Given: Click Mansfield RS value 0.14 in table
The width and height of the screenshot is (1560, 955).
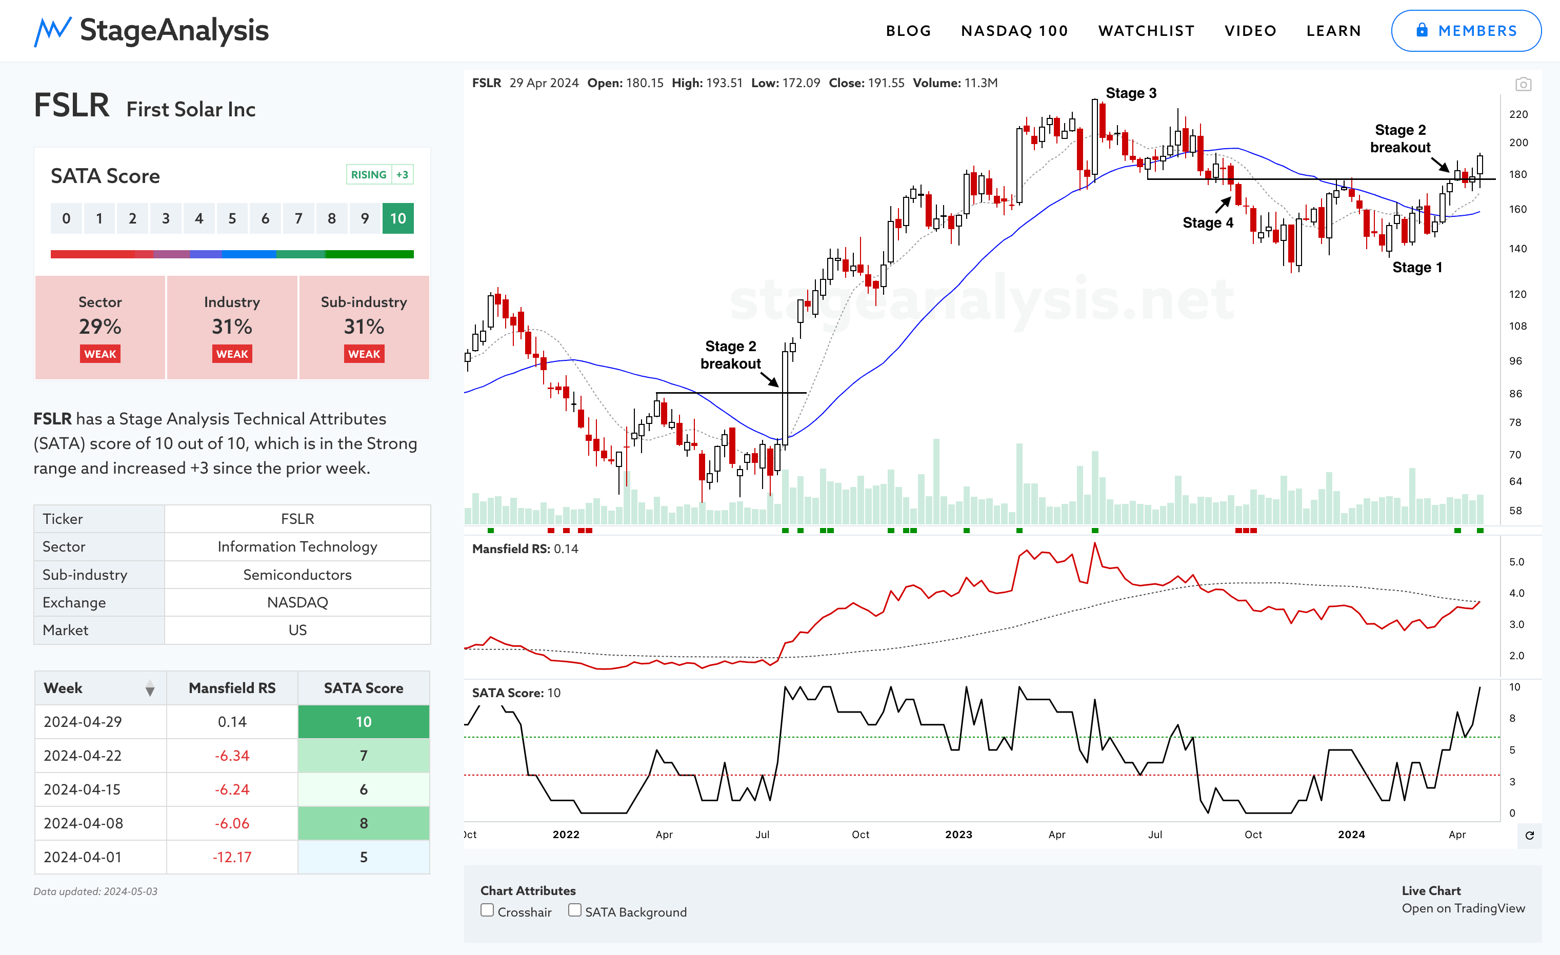Looking at the screenshot, I should (232, 721).
